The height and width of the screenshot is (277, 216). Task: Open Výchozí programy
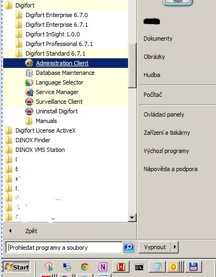tap(166, 151)
